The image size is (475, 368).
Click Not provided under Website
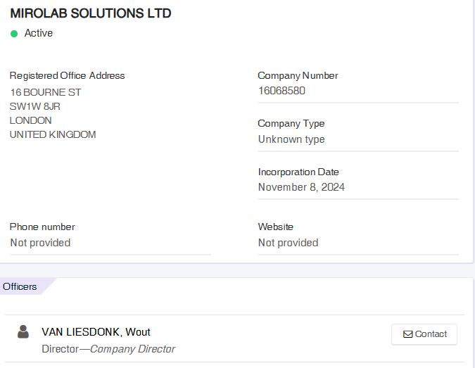pos(288,243)
